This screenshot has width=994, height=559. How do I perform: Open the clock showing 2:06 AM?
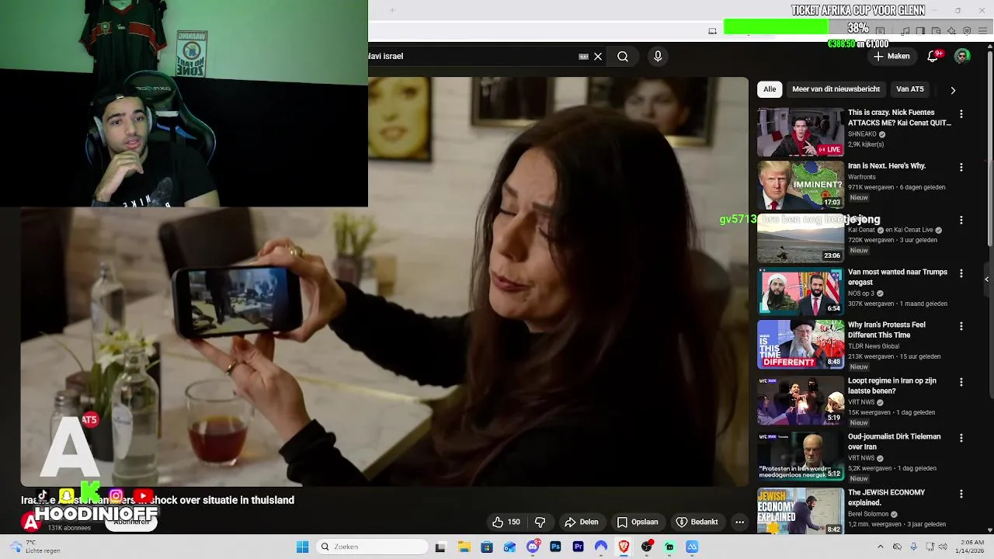(968, 547)
